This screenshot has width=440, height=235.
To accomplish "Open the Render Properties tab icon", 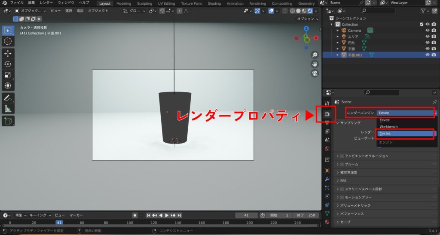I will pyautogui.click(x=327, y=114).
